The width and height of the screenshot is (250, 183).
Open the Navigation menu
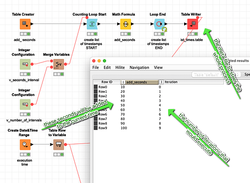[x=139, y=67]
